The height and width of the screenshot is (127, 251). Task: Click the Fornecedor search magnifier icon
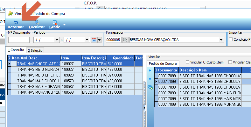tap(125, 40)
